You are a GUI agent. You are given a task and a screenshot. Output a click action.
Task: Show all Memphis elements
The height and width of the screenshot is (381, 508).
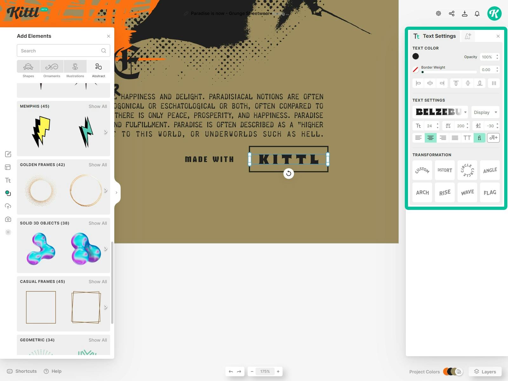(x=98, y=106)
